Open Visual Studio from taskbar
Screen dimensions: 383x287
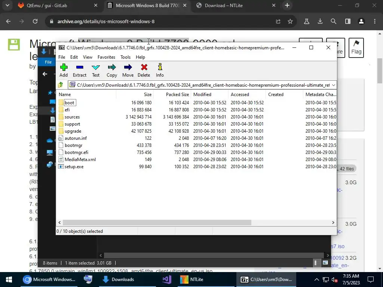pyautogui.click(x=167, y=280)
